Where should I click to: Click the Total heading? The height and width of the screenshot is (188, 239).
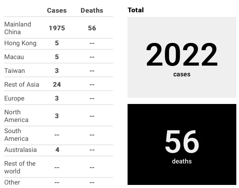[136, 10]
